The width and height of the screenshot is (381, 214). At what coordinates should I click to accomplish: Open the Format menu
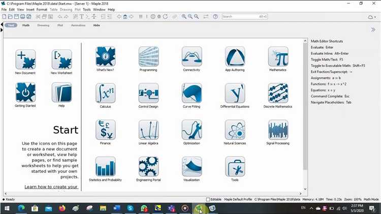42,10
